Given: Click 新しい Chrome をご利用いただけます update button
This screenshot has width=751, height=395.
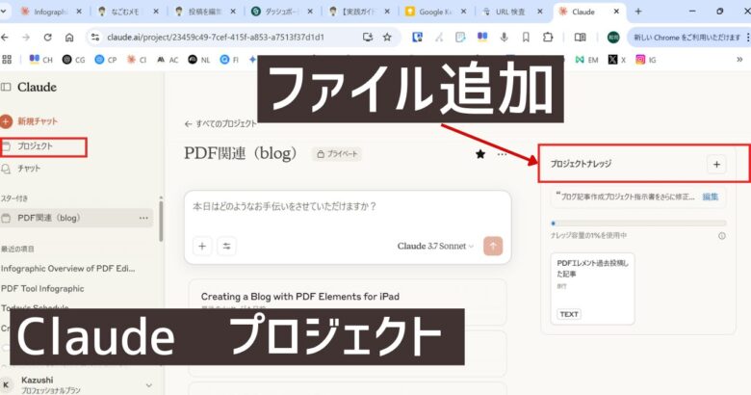Looking at the screenshot, I should [x=687, y=37].
